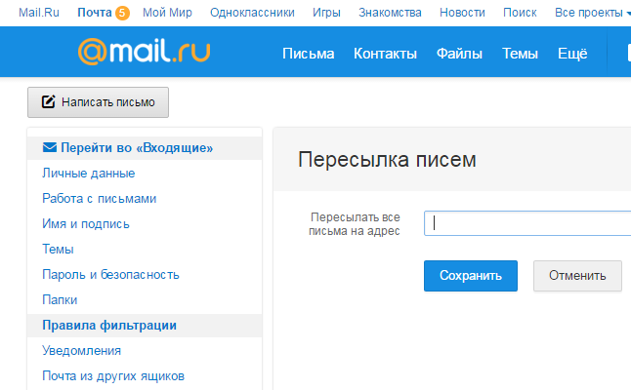The height and width of the screenshot is (390, 631).
Task: Focus the forwarding address input field
Action: (x=527, y=223)
